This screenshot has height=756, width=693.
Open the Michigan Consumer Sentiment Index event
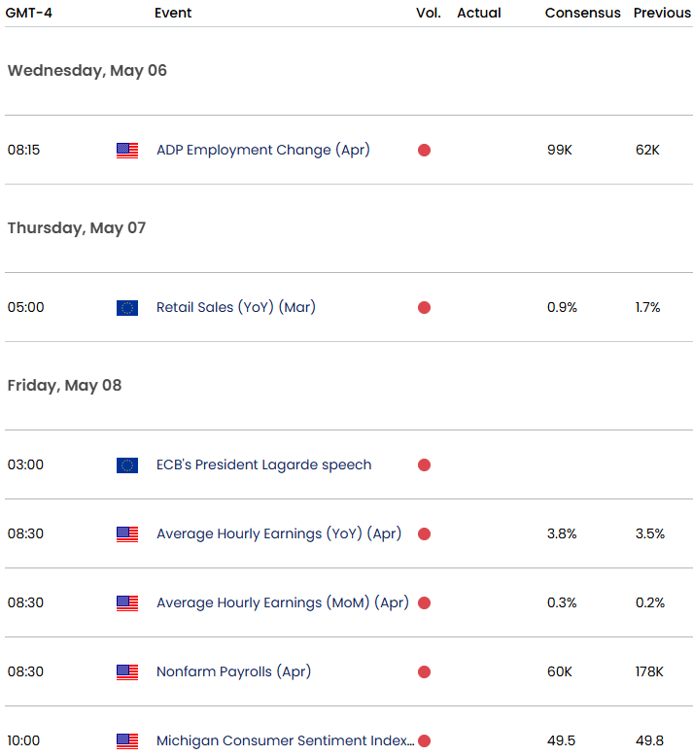point(286,740)
